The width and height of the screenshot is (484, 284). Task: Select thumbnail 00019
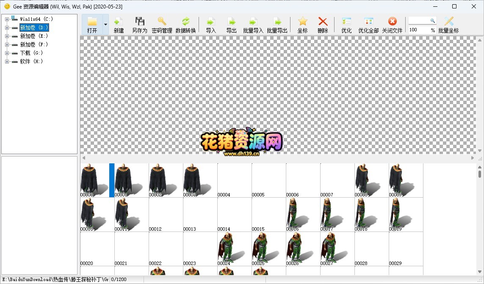pyautogui.click(x=406, y=215)
